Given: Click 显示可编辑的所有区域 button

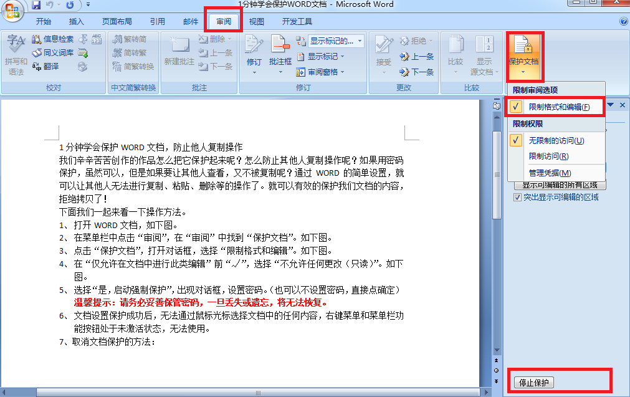Looking at the screenshot, I should (560, 185).
